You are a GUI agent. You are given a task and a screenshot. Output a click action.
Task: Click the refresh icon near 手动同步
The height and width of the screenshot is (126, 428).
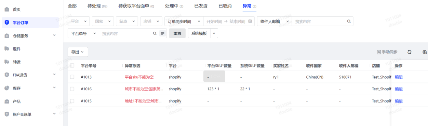[x=409, y=52]
